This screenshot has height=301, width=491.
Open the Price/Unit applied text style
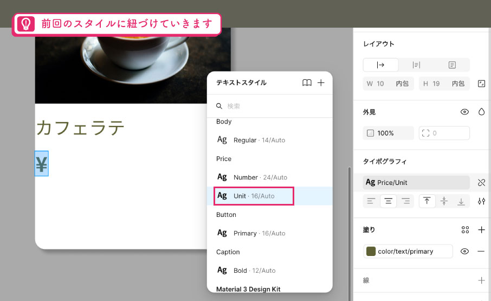[x=416, y=183]
